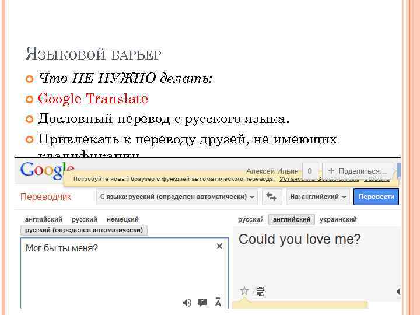Screen dimensions: 420x315
Task: Select source language tab английский
Action: [x=44, y=219]
